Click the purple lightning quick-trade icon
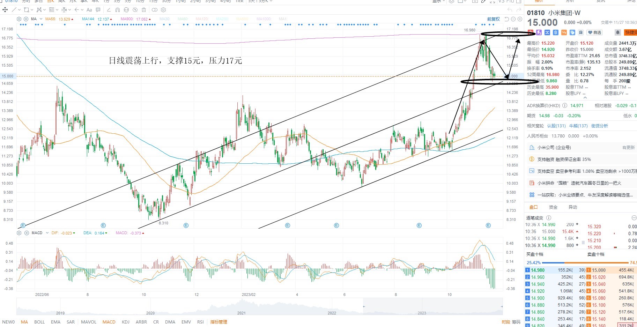The height and width of the screenshot is (327, 637). (x=539, y=32)
